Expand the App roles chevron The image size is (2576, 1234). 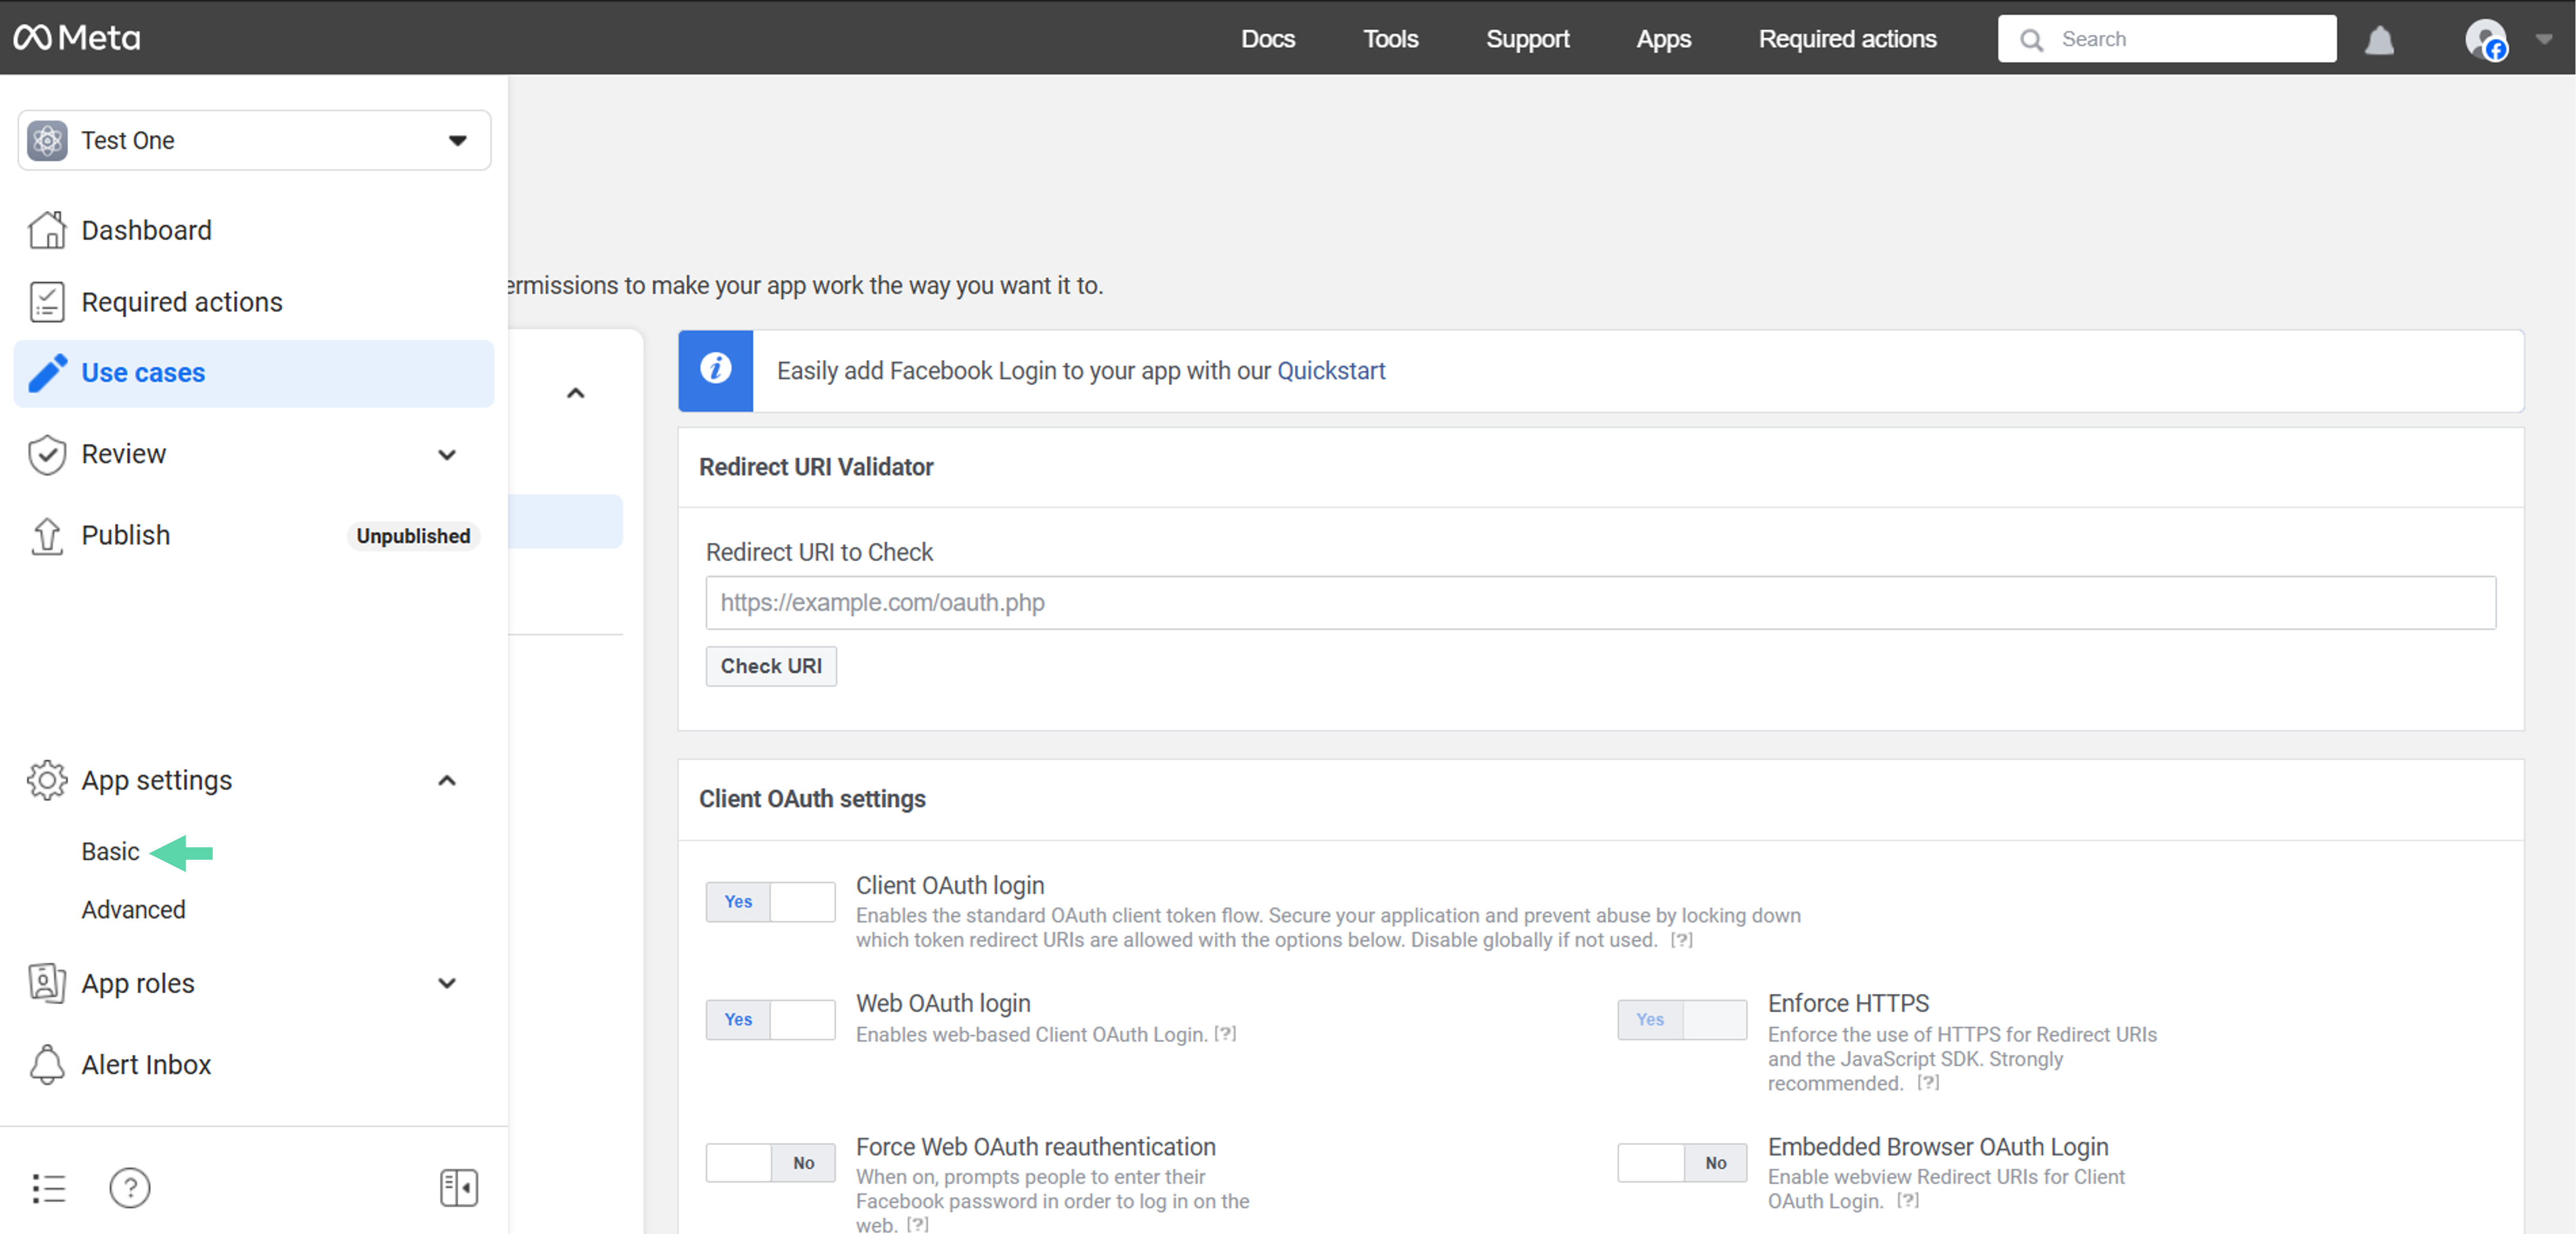447,984
